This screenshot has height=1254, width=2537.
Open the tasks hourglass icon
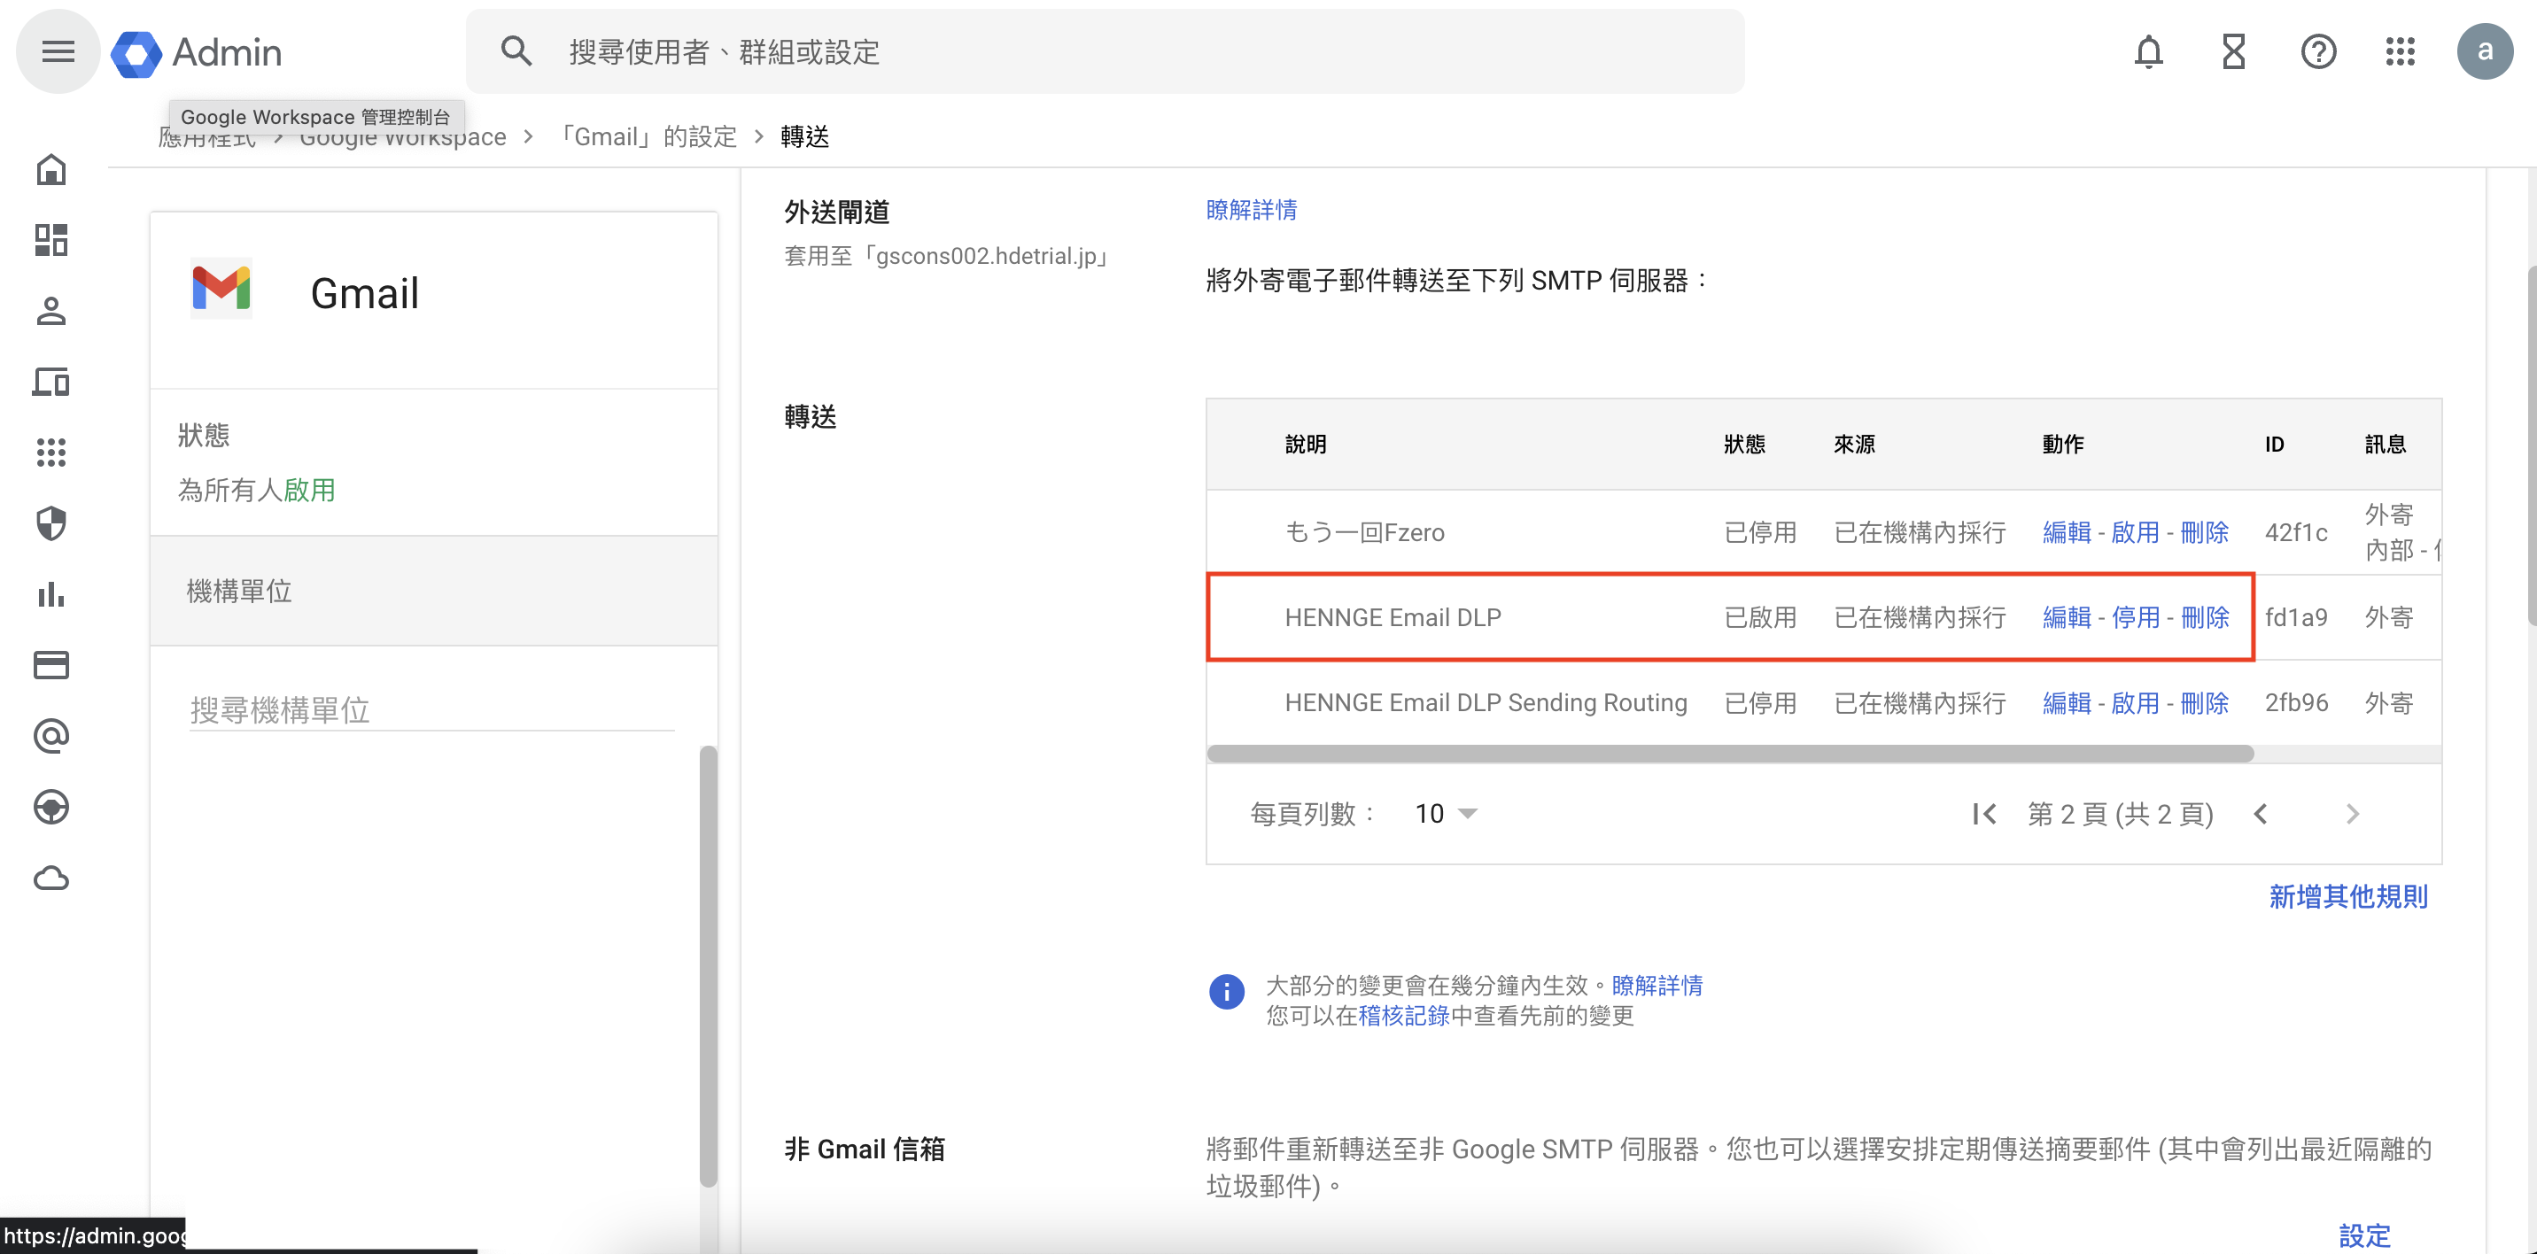pos(2232,51)
